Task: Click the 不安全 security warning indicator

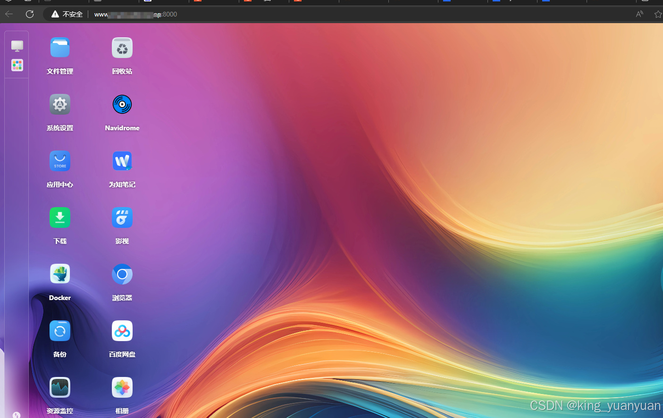Action: click(67, 14)
